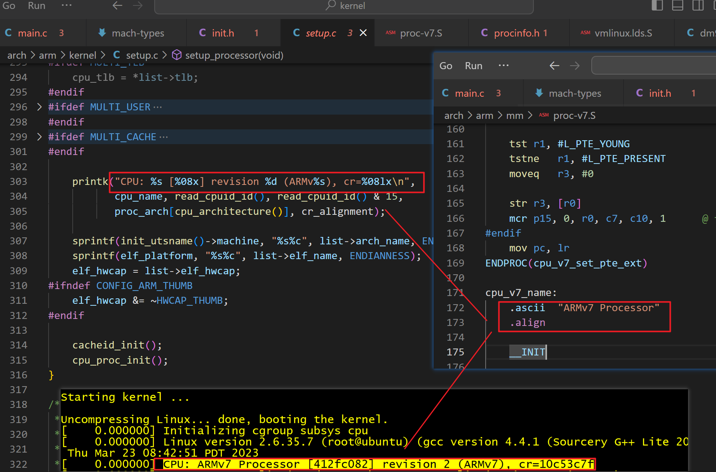Toggle bottom panel layout icon

point(678,5)
